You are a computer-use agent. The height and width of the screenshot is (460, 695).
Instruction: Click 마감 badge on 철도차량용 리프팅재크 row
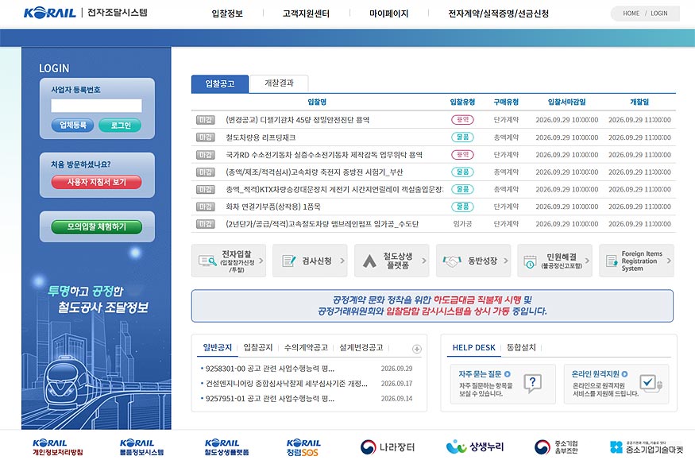pyautogui.click(x=205, y=137)
